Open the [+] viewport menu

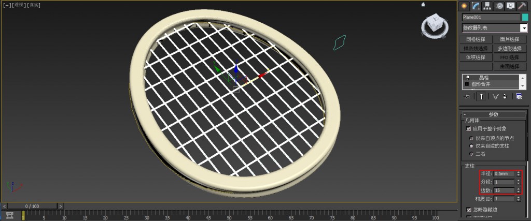click(x=7, y=5)
